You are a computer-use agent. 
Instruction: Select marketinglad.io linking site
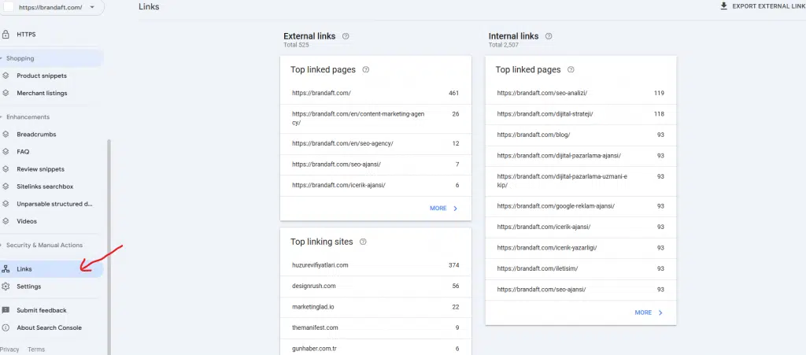[x=375, y=307]
